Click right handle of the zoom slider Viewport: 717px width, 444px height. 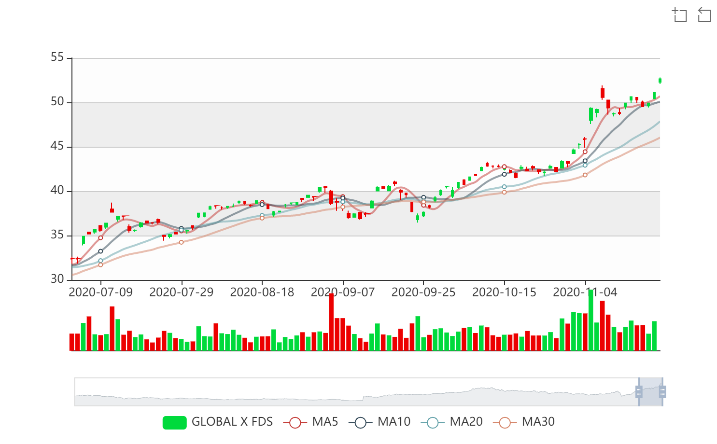click(x=662, y=392)
